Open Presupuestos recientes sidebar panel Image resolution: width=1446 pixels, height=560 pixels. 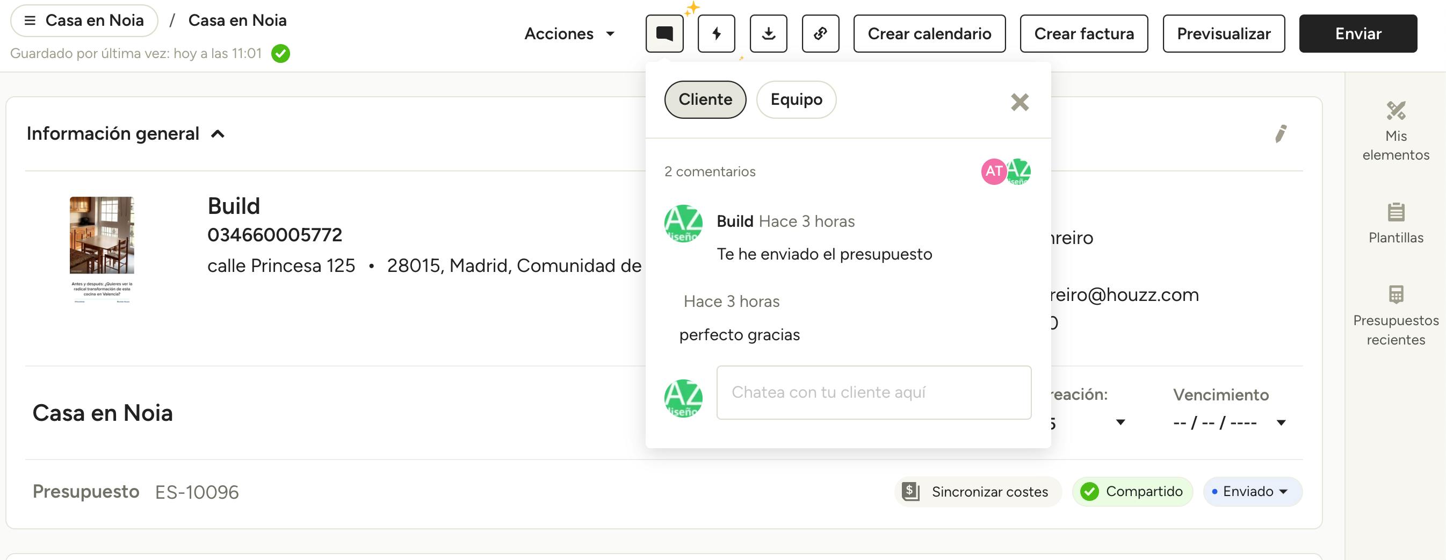click(1396, 315)
